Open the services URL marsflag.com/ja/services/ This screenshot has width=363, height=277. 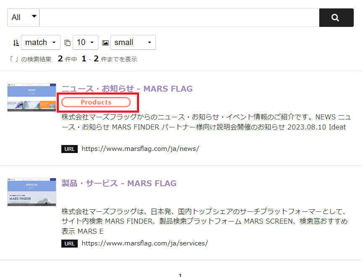(x=145, y=243)
